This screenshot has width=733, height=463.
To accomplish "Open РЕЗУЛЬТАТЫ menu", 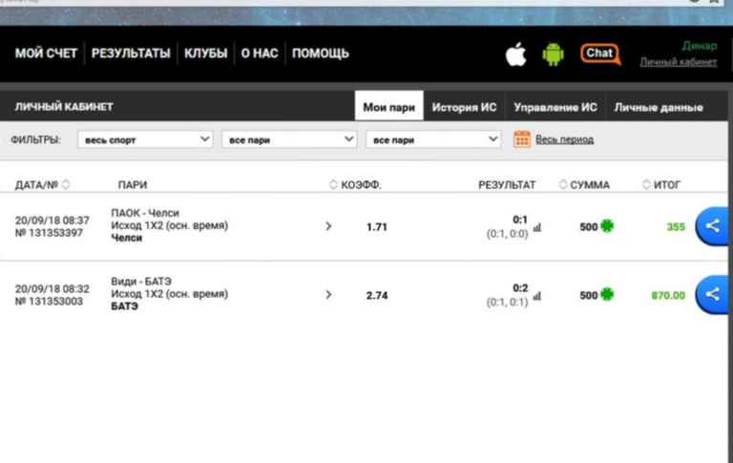I will (x=131, y=53).
